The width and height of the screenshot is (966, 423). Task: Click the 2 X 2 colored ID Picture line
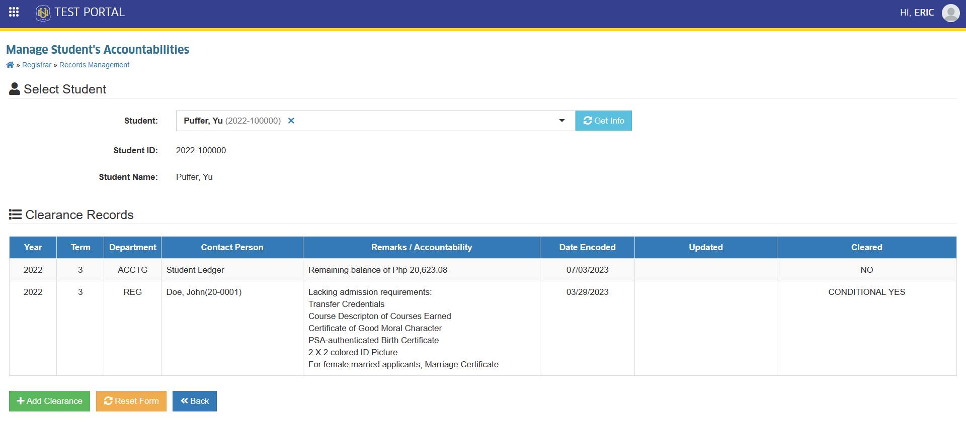353,352
